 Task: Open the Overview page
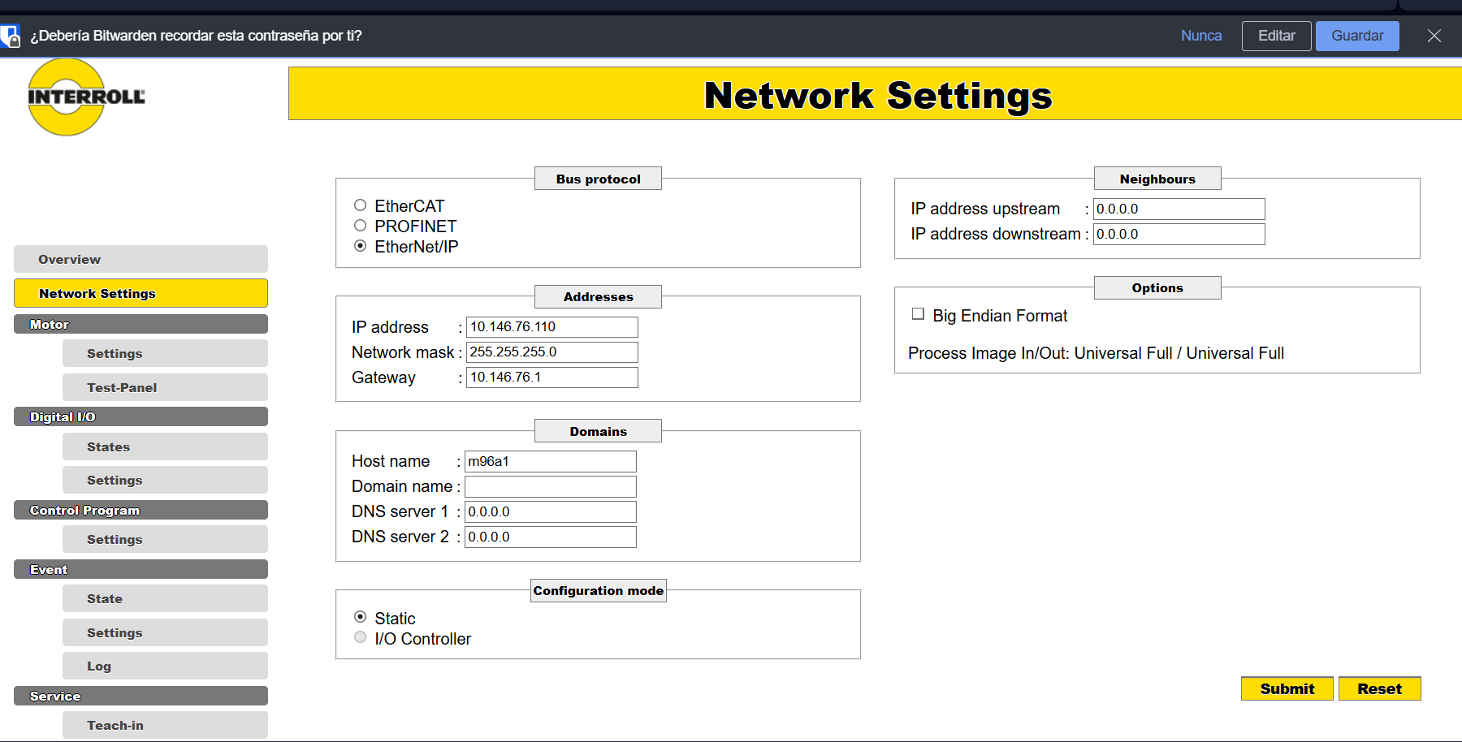(x=141, y=259)
